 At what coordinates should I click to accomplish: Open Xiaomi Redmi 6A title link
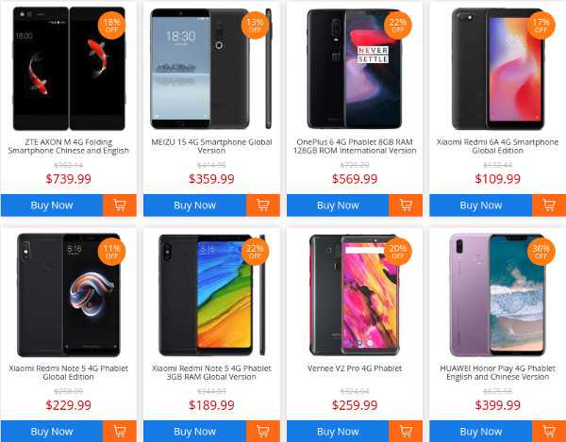pyautogui.click(x=497, y=146)
